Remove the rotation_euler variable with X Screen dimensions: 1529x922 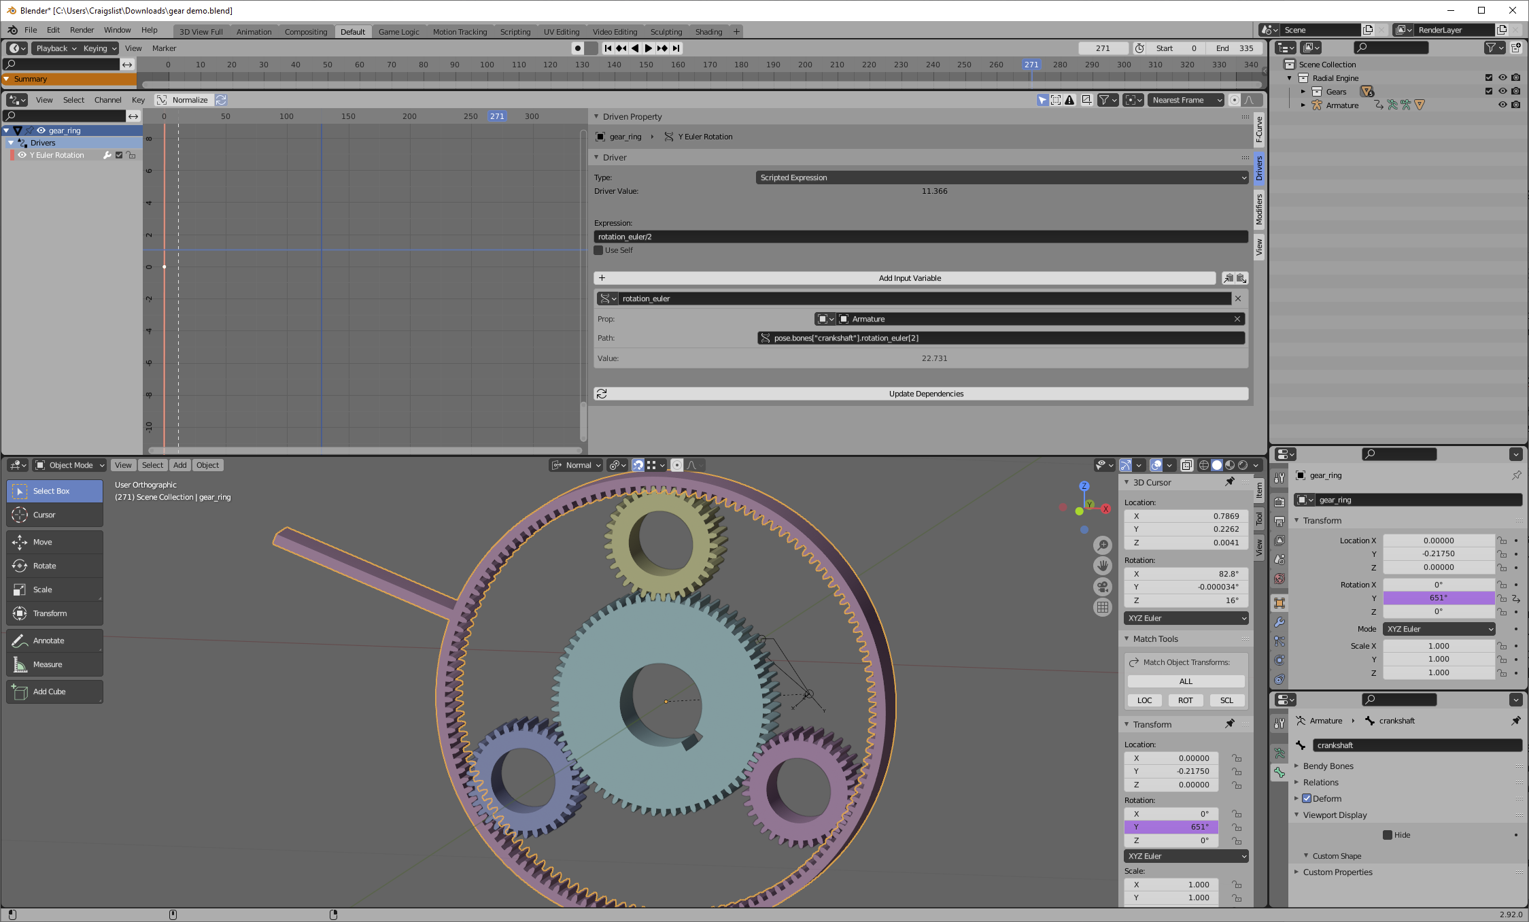pos(1238,298)
